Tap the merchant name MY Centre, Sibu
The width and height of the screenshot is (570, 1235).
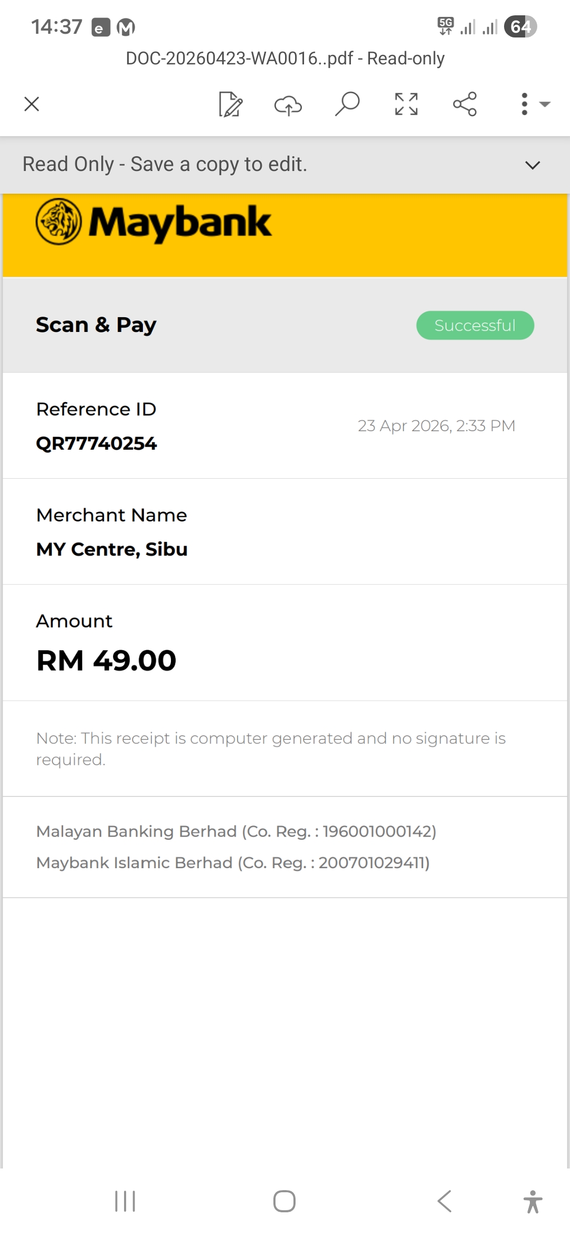click(112, 549)
